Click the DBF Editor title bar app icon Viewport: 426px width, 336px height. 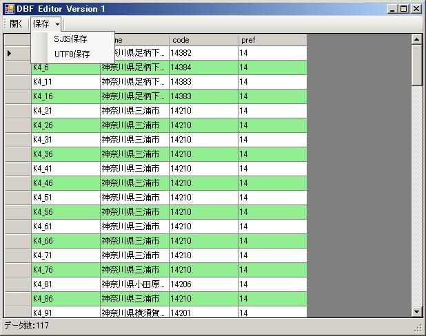(x=9, y=9)
